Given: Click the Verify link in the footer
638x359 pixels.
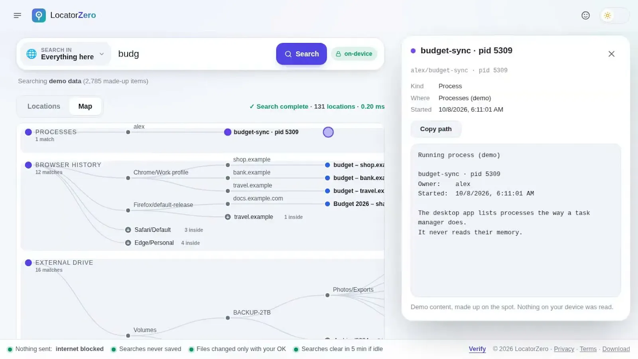Looking at the screenshot, I should (477, 349).
